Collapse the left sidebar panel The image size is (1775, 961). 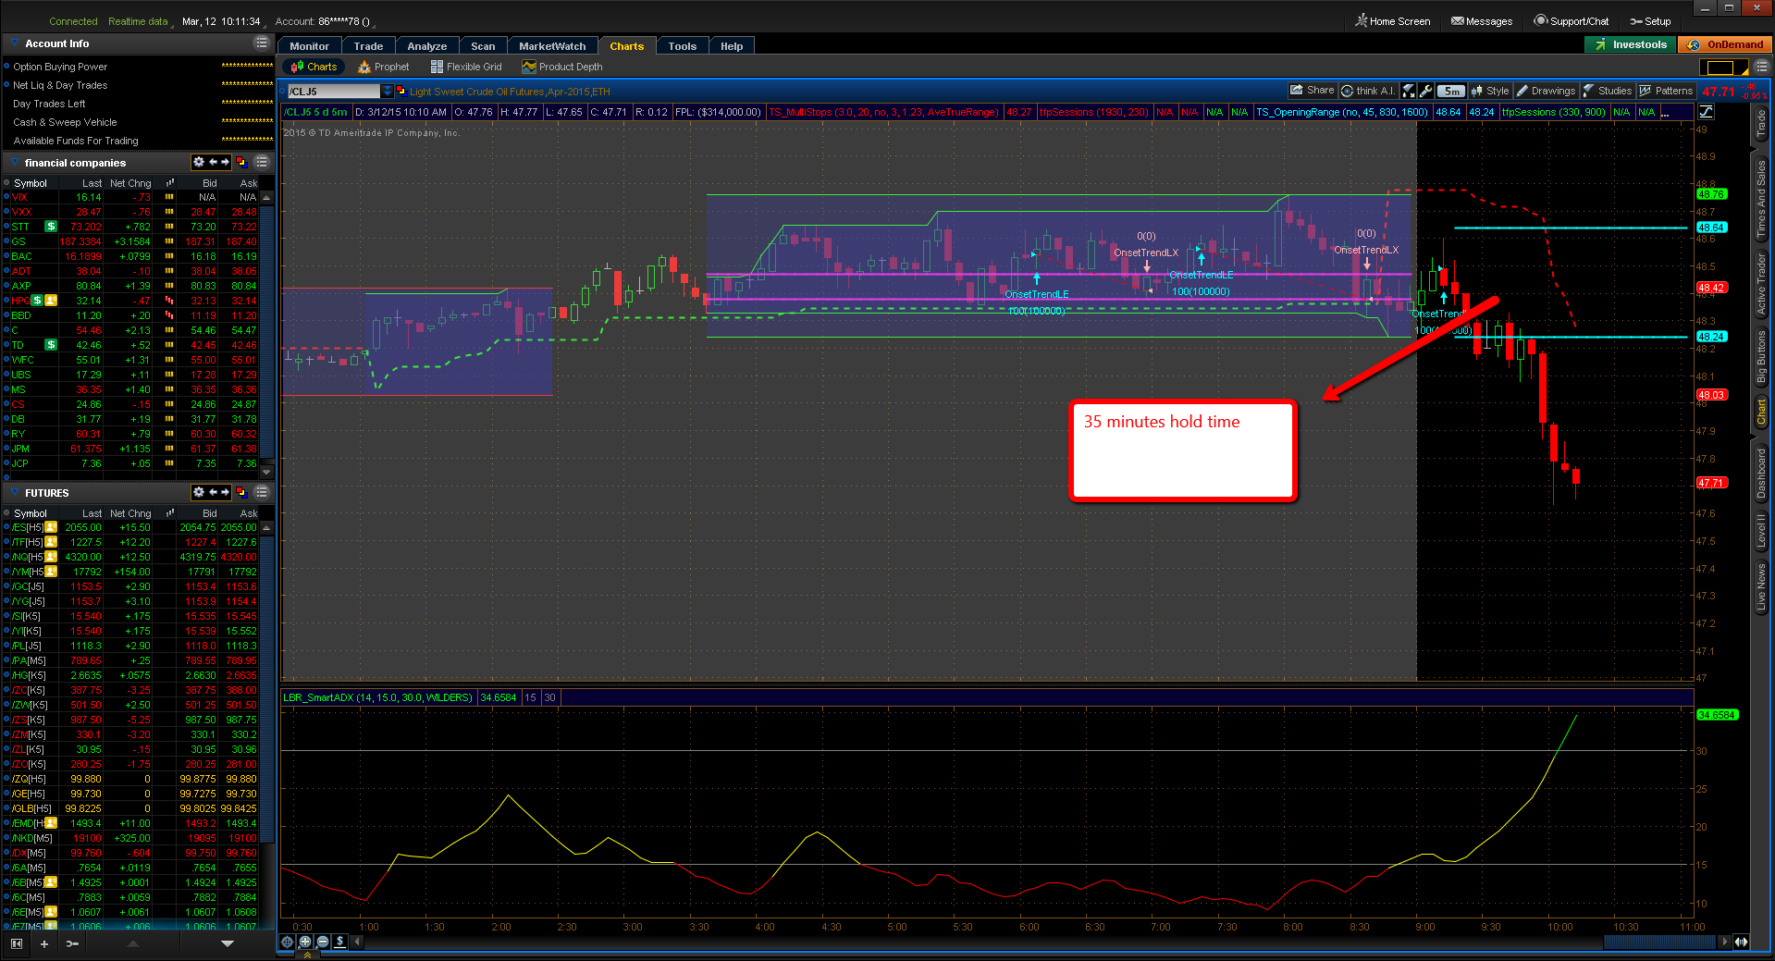[x=16, y=943]
